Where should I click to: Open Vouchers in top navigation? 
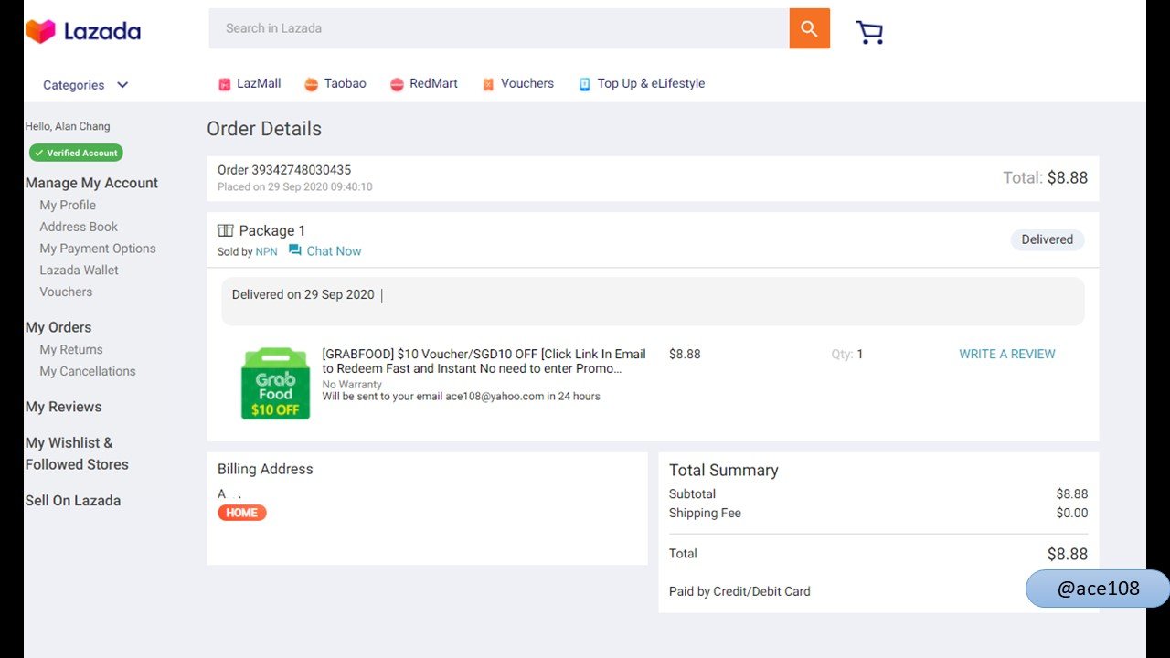pos(527,83)
